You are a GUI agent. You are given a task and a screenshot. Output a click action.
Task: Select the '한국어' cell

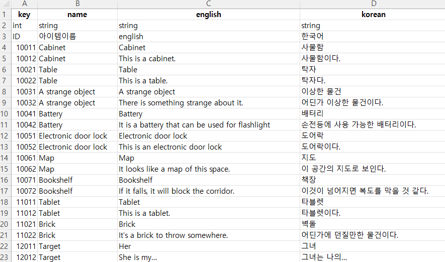click(373, 37)
